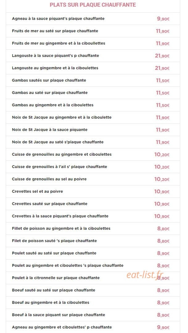Click the eat-list.fr watermark link
This screenshot has width=188, height=333.
(145, 275)
